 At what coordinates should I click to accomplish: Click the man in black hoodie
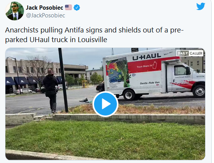click(50, 91)
